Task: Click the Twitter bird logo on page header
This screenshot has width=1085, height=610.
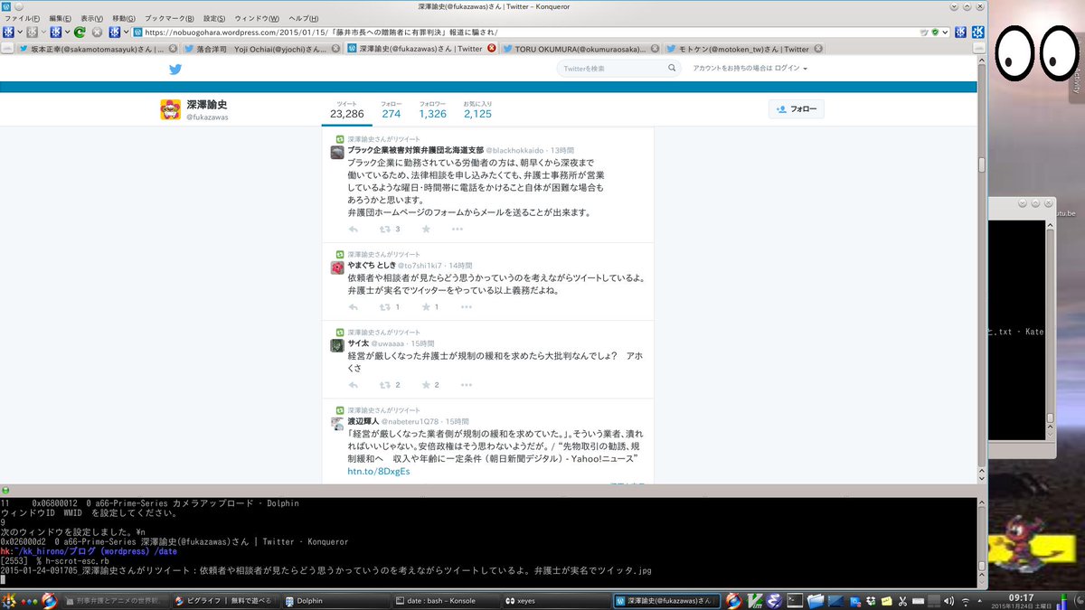Action: point(176,69)
